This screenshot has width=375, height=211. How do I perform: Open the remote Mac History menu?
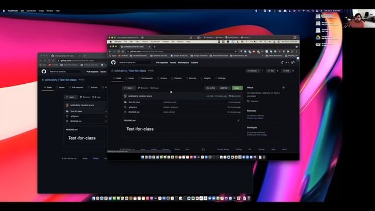pos(145,42)
